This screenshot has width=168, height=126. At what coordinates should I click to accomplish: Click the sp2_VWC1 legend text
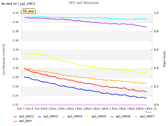26,116
